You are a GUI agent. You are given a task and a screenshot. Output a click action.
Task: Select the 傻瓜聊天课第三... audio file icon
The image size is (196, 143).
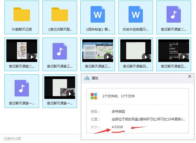[x=60, y=51]
